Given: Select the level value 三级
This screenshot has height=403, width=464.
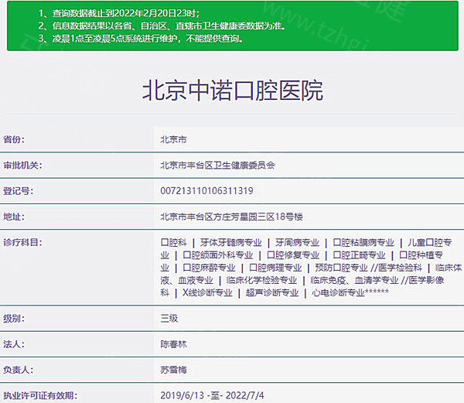Looking at the screenshot, I should coord(169,319).
